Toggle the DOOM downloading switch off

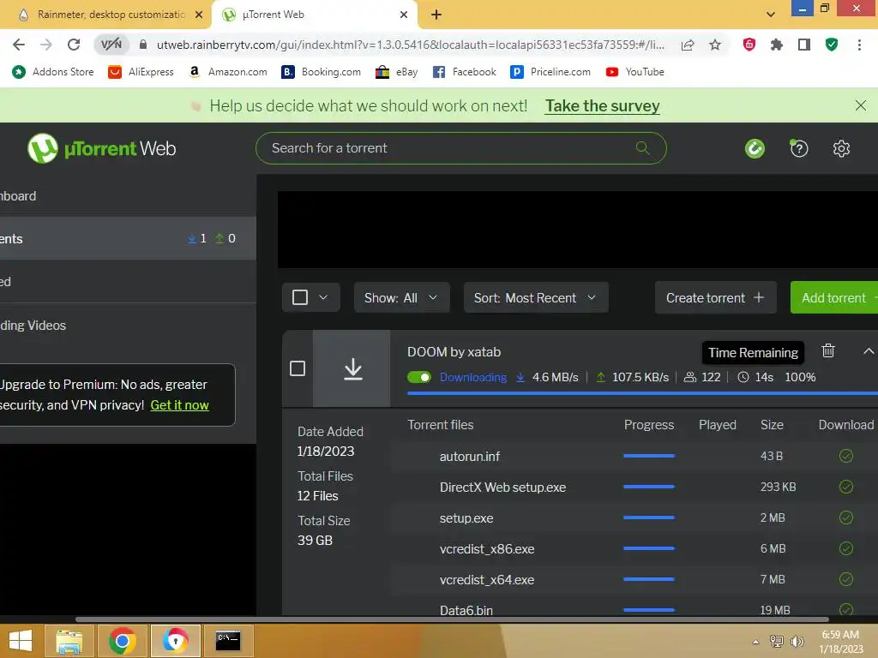pyautogui.click(x=418, y=377)
